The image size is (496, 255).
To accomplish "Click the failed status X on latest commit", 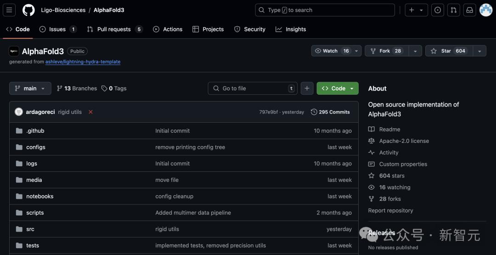I will coord(90,112).
